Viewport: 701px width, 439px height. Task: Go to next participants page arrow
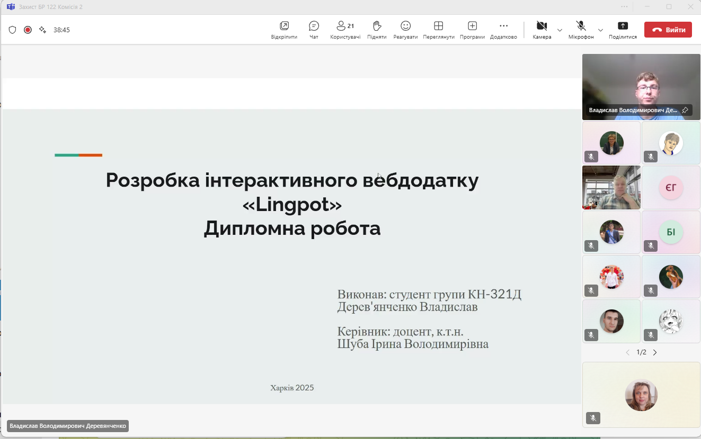[655, 352]
